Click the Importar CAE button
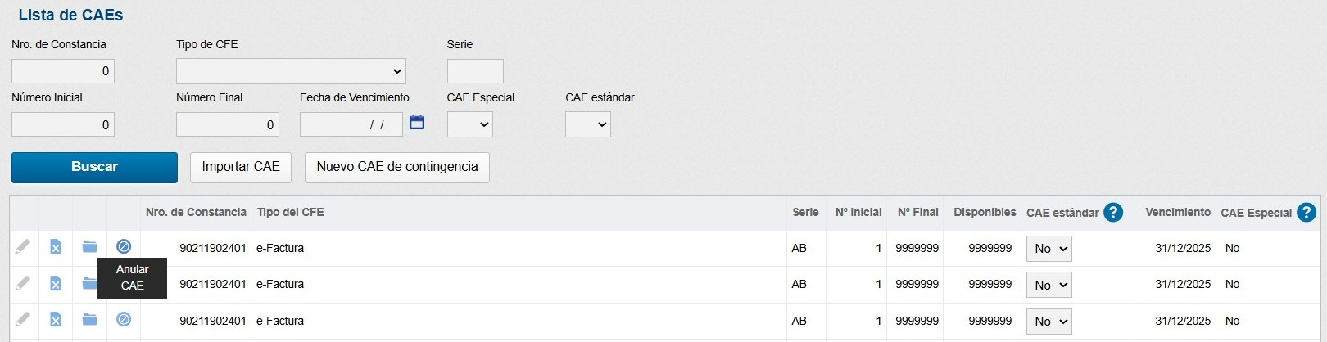 pos(241,167)
